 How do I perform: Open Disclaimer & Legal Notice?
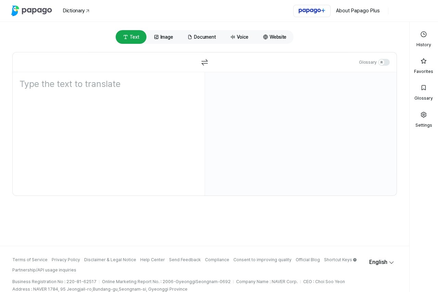110,260
